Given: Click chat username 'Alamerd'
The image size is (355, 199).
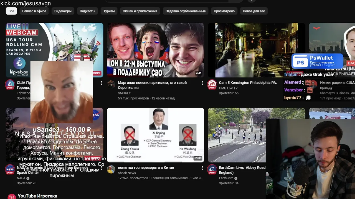Looking at the screenshot, I should [x=292, y=82].
